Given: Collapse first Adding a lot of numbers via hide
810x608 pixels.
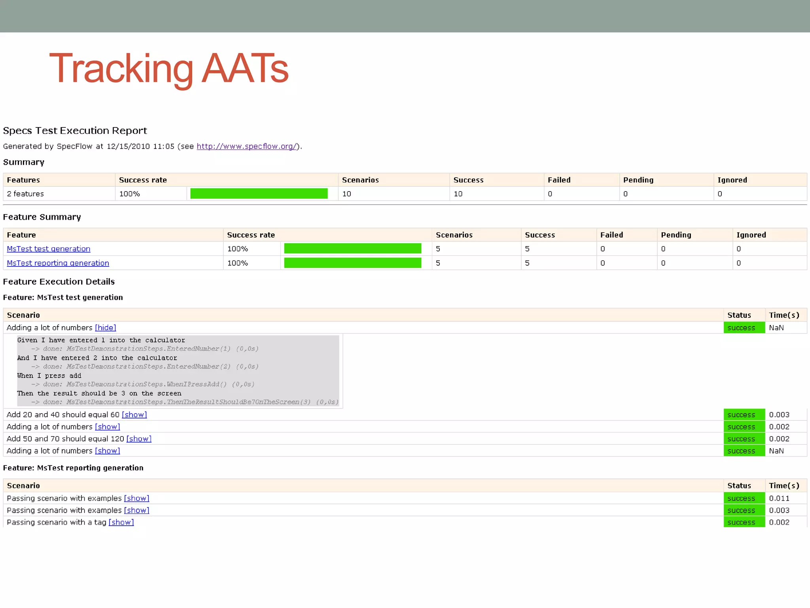Looking at the screenshot, I should [106, 328].
